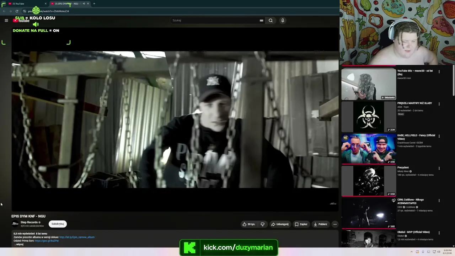Open the Prezydent video thumbnail

pos(369,181)
